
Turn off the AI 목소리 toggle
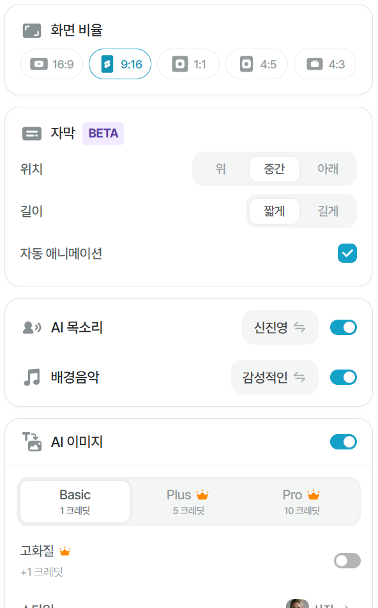point(344,327)
